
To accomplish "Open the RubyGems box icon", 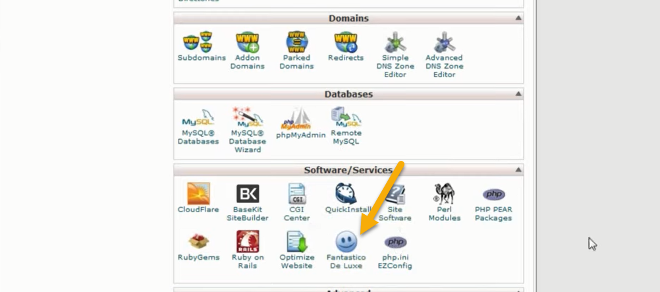I will click(x=198, y=241).
